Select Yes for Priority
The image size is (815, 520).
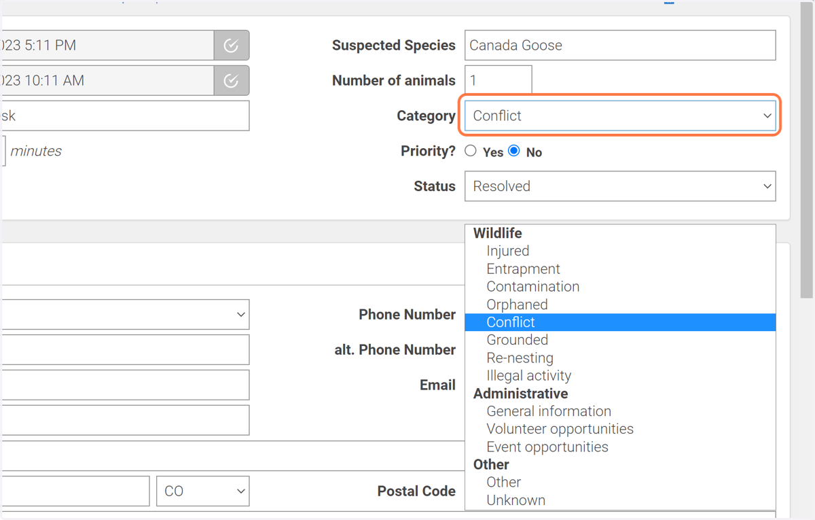[471, 151]
